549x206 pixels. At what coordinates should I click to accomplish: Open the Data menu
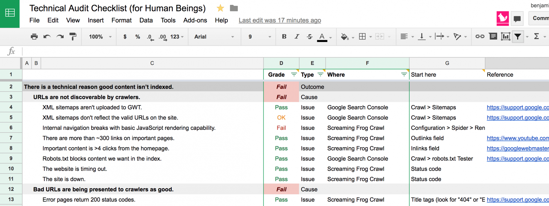point(146,20)
